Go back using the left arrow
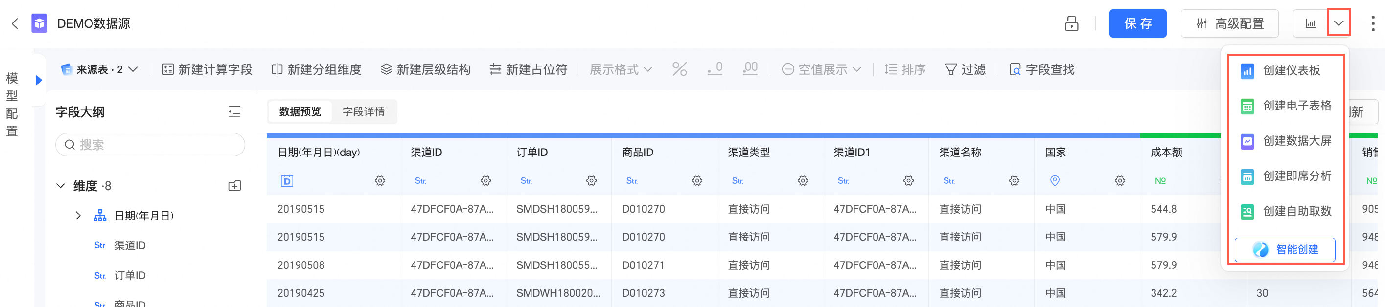 tap(15, 23)
